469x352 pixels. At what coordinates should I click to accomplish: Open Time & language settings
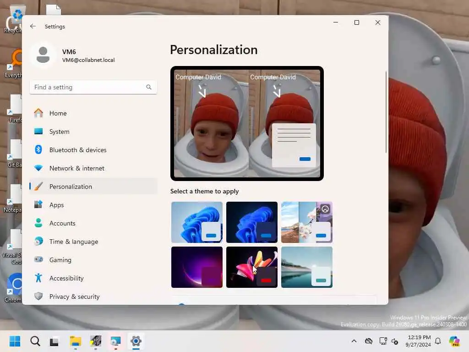[x=93, y=241]
